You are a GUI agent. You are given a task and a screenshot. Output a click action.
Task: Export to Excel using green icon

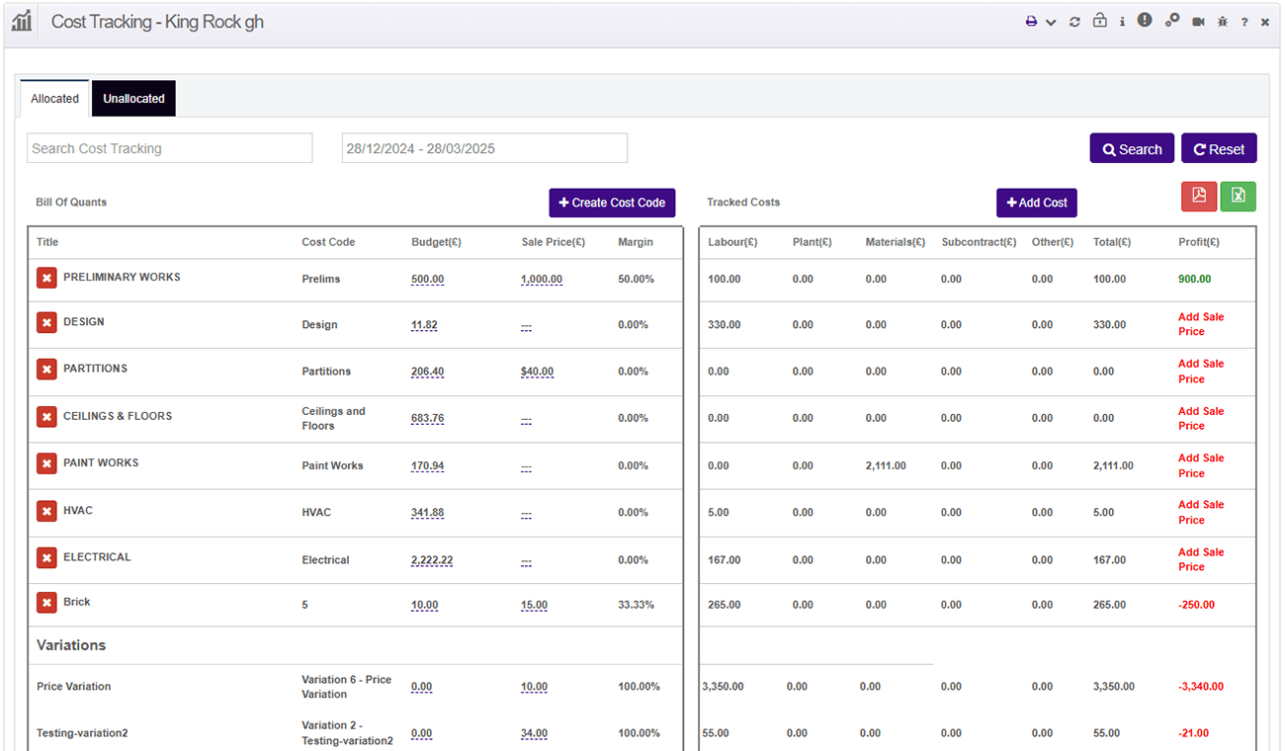[x=1238, y=196]
